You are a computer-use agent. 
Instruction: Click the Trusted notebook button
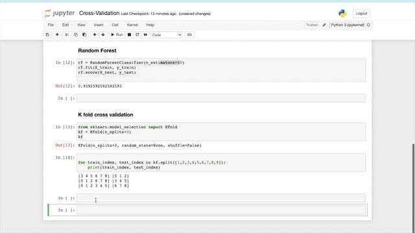click(x=312, y=25)
